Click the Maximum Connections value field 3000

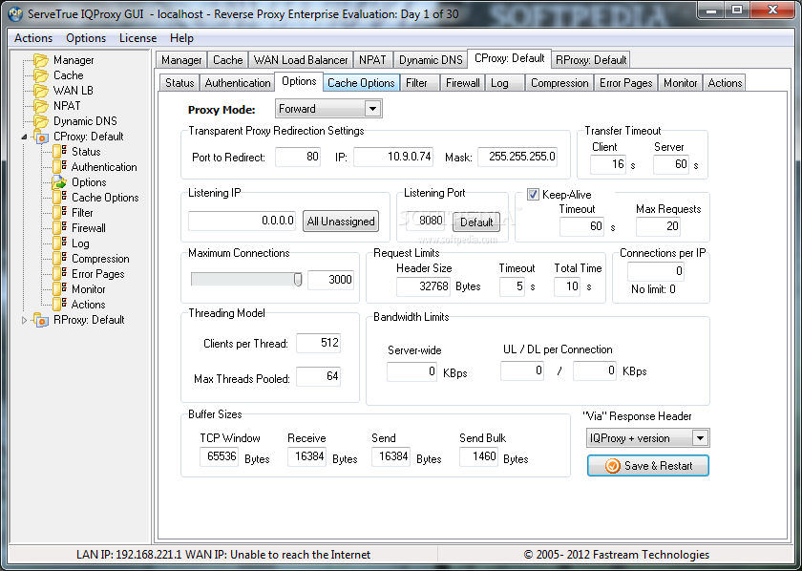[330, 280]
